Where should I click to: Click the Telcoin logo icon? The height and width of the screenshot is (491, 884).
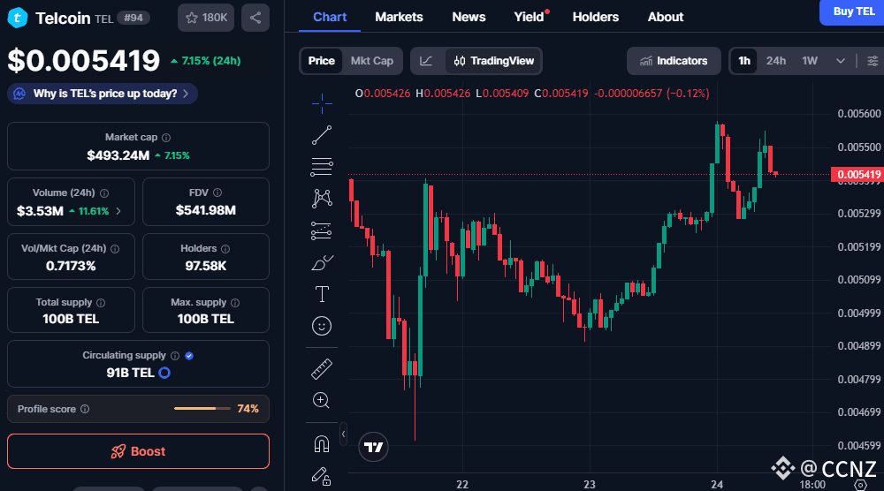(x=18, y=18)
